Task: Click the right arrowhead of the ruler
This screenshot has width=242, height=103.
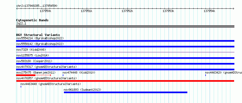Action: (234, 8)
